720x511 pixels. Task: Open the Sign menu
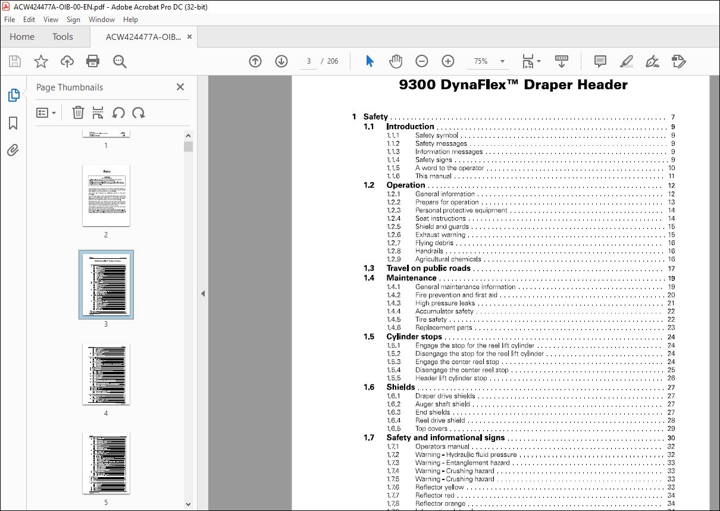pos(73,20)
